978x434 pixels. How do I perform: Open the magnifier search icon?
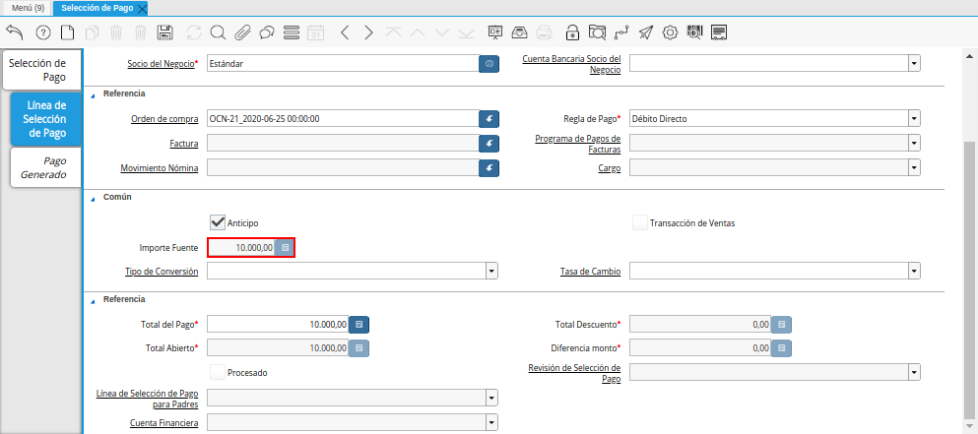(x=218, y=32)
